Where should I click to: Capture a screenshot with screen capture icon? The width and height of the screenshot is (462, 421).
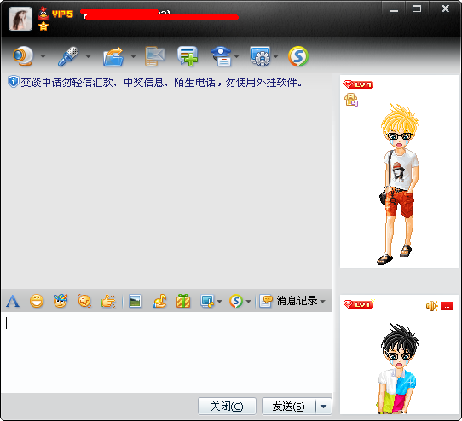207,301
